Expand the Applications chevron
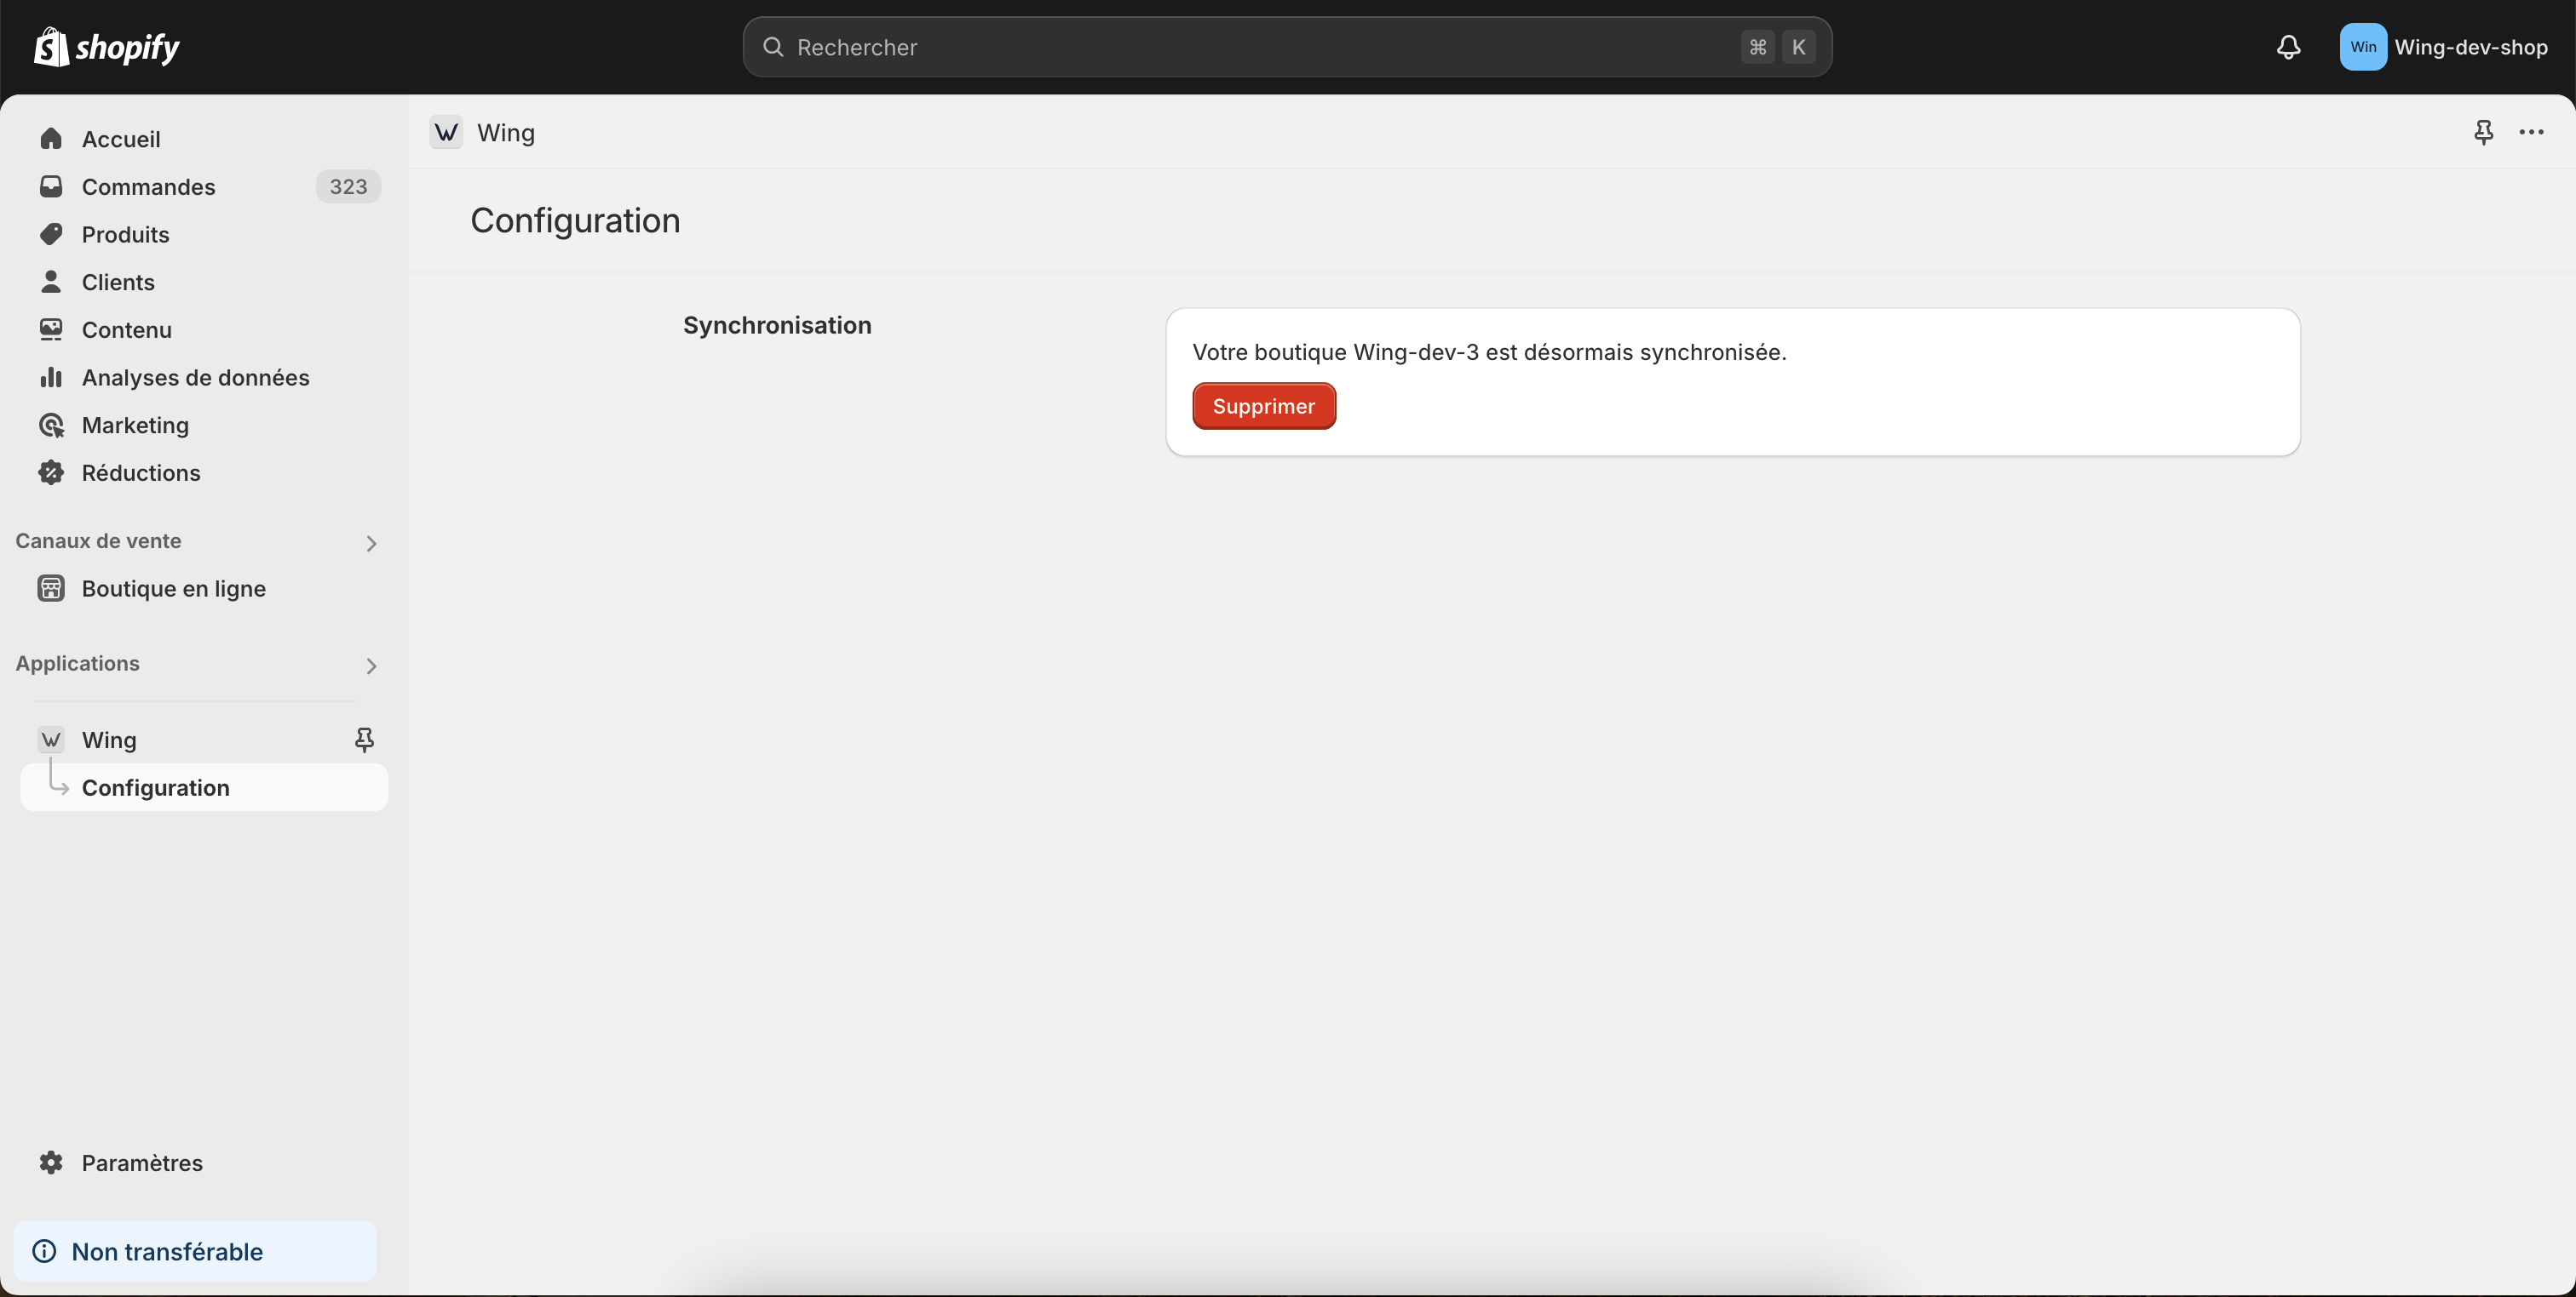 [371, 666]
